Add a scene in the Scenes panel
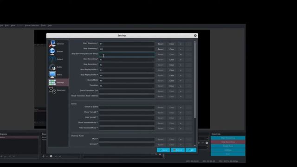This screenshot has height=167, width=297. pyautogui.click(x=1, y=156)
